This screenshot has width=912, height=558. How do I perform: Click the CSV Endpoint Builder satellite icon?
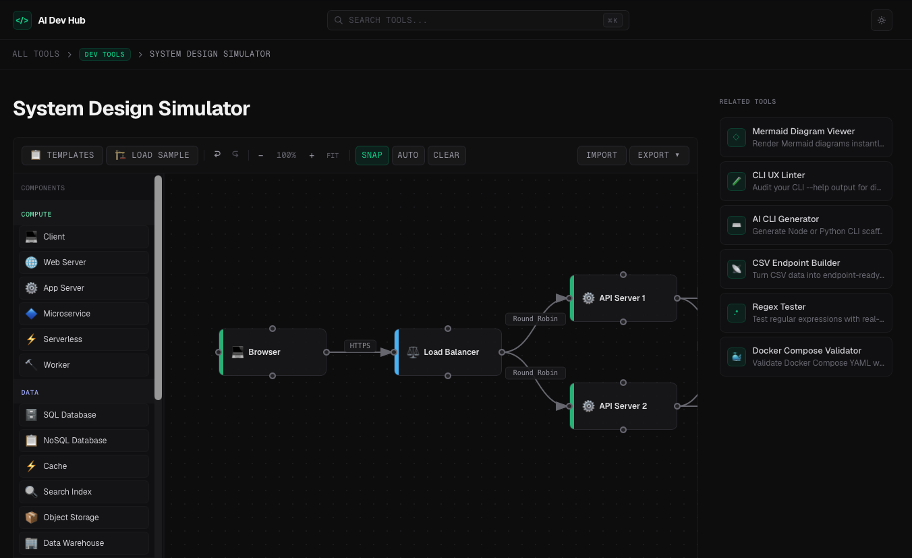pyautogui.click(x=737, y=269)
